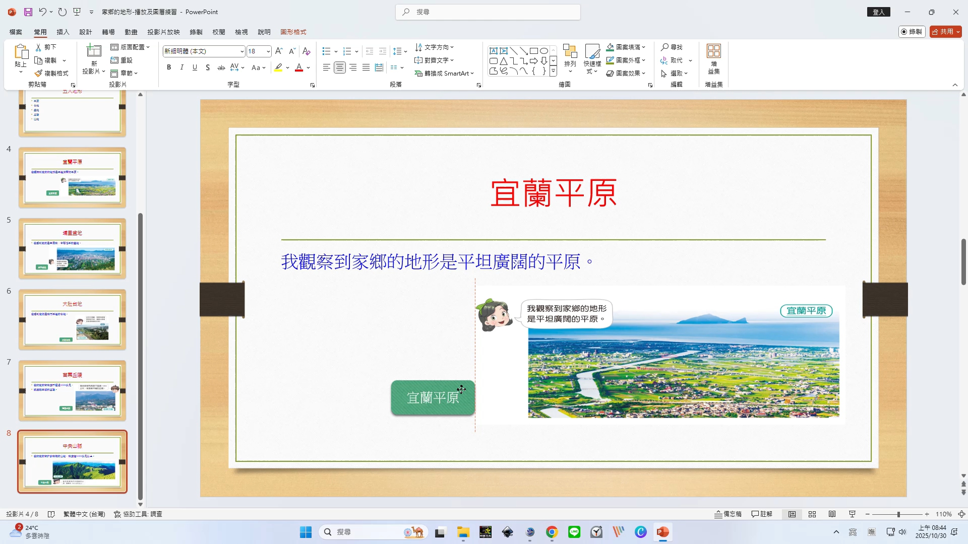The width and height of the screenshot is (968, 544).
Task: Open the font size dropdown
Action: click(x=268, y=51)
